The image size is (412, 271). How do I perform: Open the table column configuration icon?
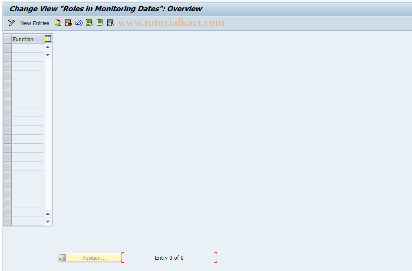pyautogui.click(x=48, y=39)
